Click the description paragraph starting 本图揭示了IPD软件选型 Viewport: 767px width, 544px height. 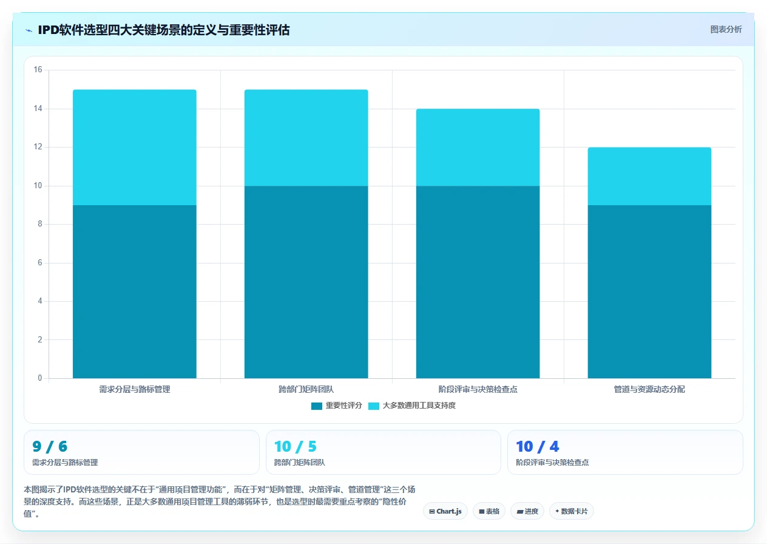tap(220, 501)
